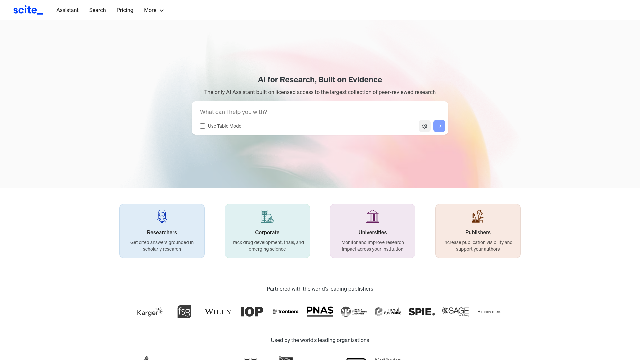Go to the Search page
Screen dimensions: 640x360
coord(97,10)
